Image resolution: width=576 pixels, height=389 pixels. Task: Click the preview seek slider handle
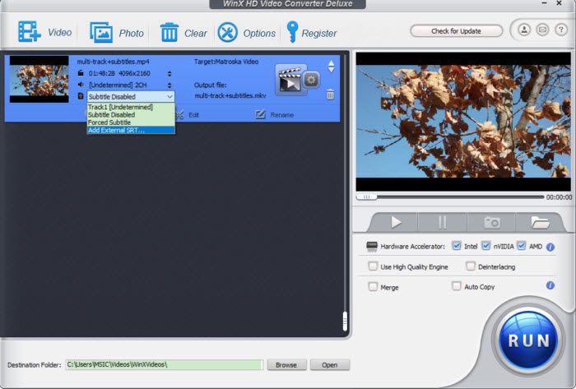coord(366,197)
